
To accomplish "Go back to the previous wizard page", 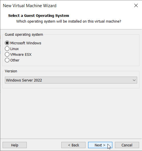I will click(x=74, y=145).
